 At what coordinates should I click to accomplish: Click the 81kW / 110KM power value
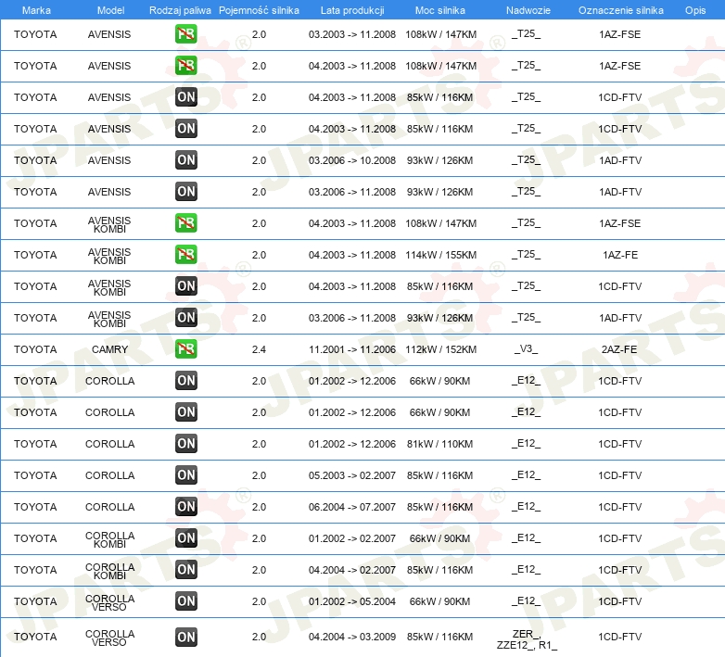439,444
